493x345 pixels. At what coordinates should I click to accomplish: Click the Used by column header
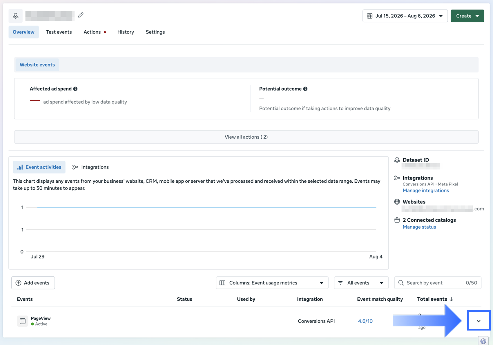click(246, 299)
